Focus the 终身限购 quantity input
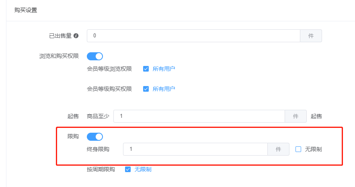The width and height of the screenshot is (355, 187). pyautogui.click(x=195, y=149)
